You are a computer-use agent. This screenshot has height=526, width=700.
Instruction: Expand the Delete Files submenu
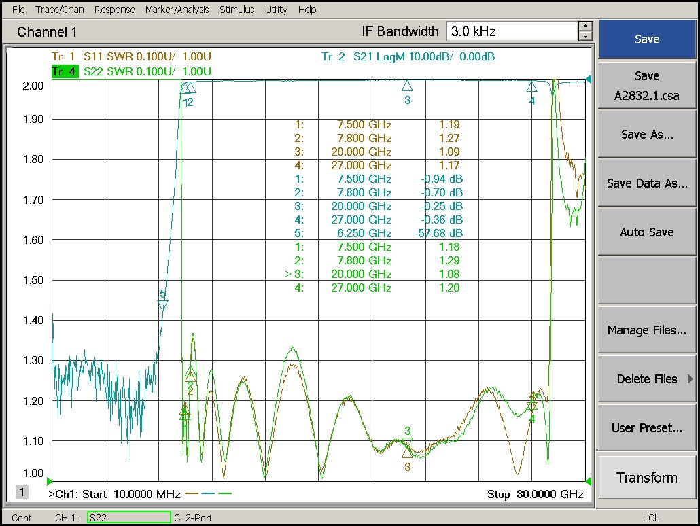647,379
